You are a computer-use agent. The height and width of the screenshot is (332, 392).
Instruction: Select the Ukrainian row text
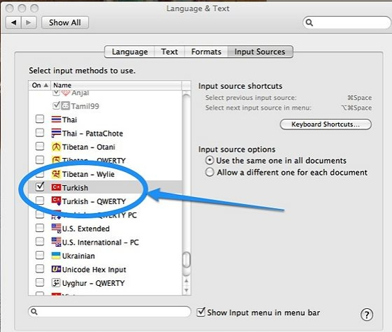click(78, 256)
